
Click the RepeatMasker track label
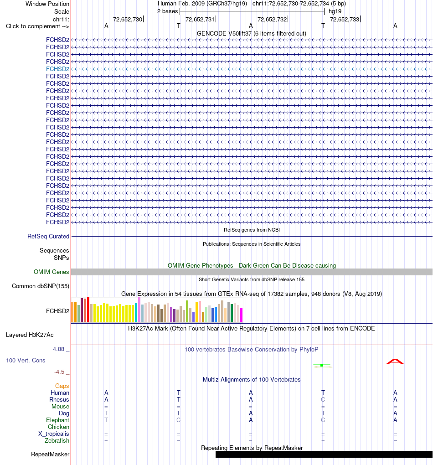click(x=50, y=455)
